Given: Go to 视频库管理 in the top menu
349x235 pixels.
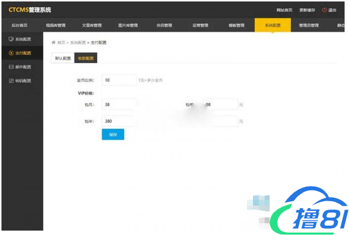Looking at the screenshot, I should (55, 25).
